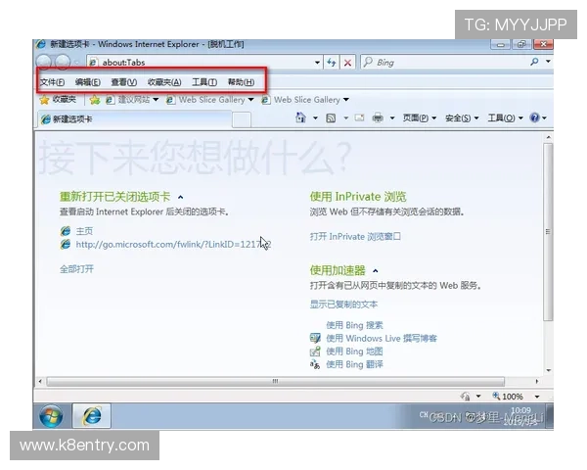The image size is (587, 470).
Task: Click the magnifier search icon
Action: pyautogui.click(x=534, y=62)
